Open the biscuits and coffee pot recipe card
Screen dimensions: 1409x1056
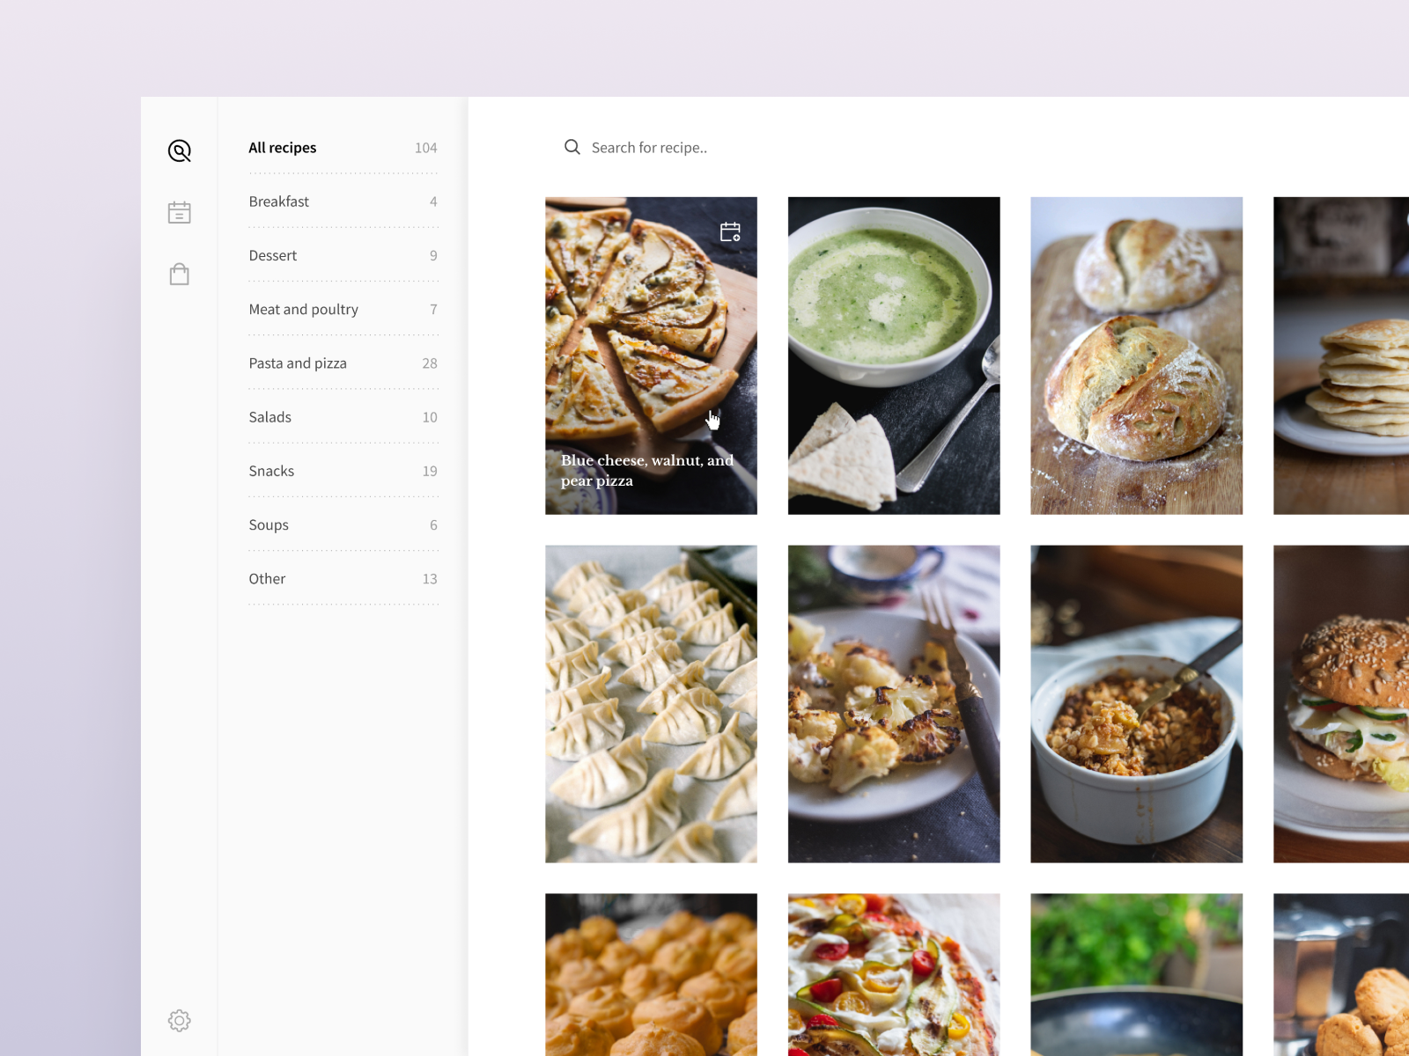[x=1341, y=975]
